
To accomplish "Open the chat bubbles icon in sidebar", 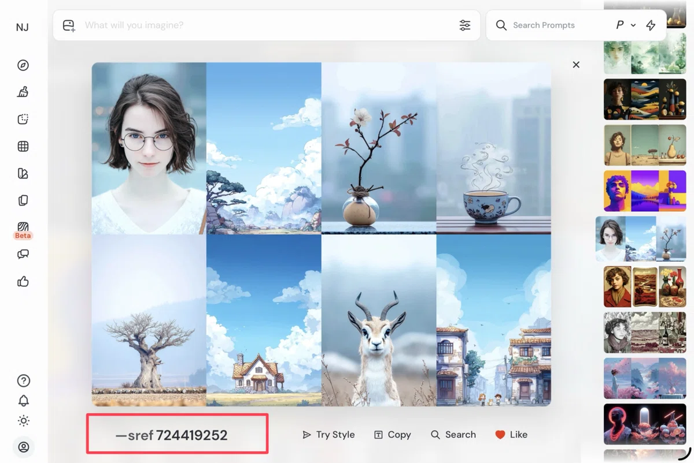I will [23, 254].
